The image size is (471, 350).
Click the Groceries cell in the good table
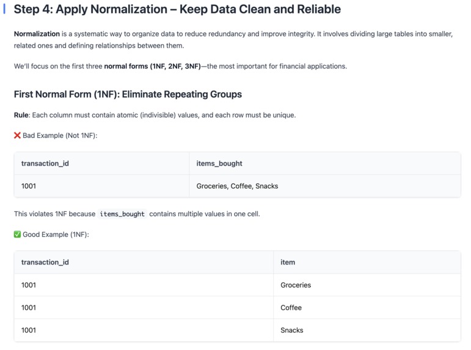point(296,285)
